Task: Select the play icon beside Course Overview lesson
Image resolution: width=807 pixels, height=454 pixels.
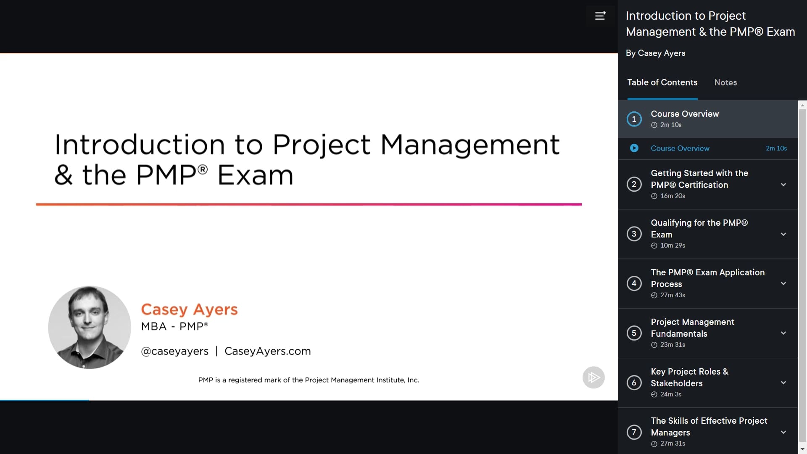Action: (634, 148)
